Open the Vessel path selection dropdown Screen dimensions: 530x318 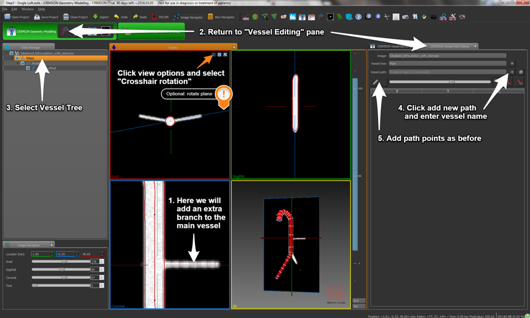tap(447, 72)
